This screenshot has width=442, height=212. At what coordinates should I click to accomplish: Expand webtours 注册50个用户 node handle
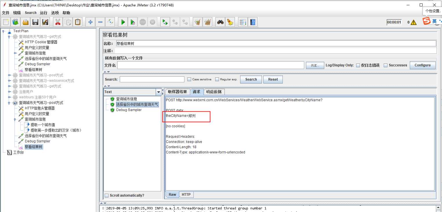9,97
